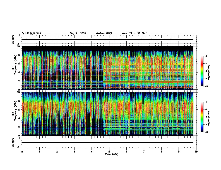Screen dimensions: 221x170
Task: Click the ch.1 spectrogram color scale bar
Action: pyautogui.click(x=202, y=71)
